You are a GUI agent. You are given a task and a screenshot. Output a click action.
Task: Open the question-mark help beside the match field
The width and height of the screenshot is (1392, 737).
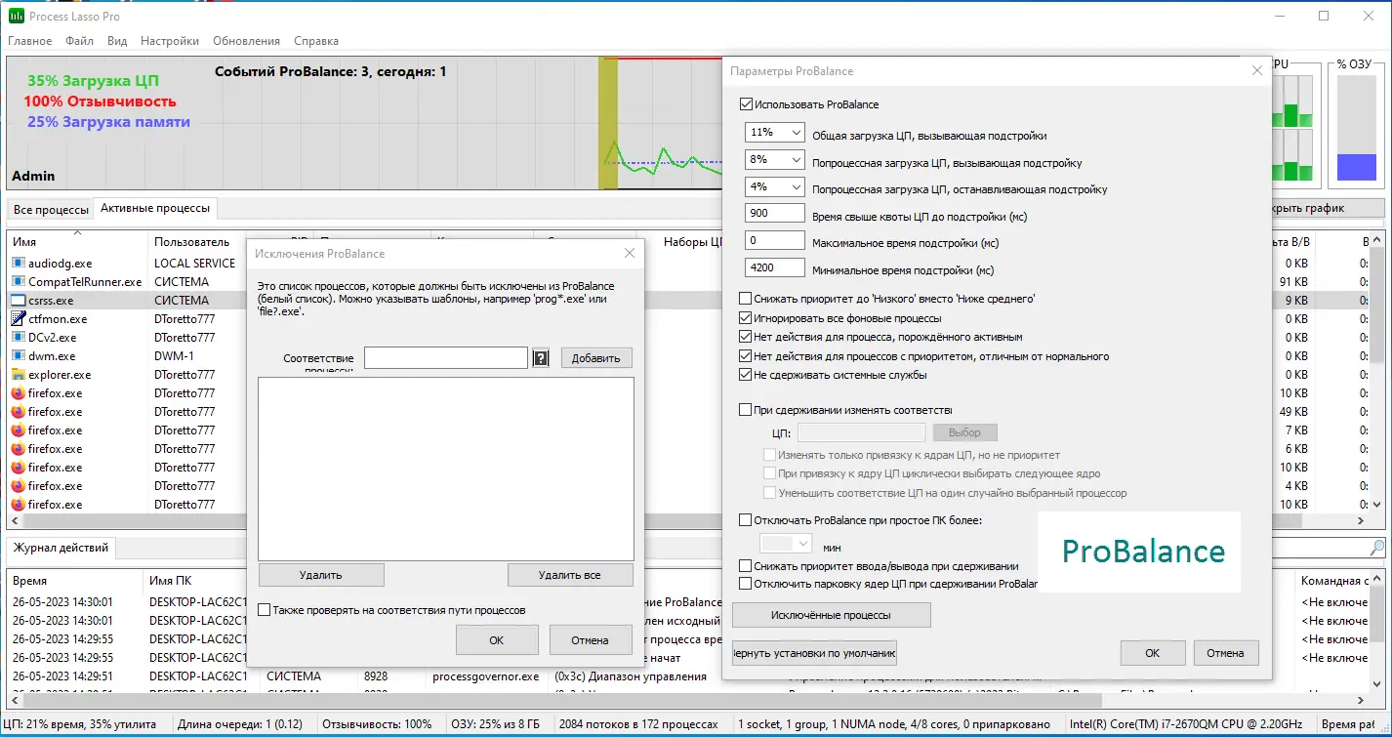click(541, 358)
